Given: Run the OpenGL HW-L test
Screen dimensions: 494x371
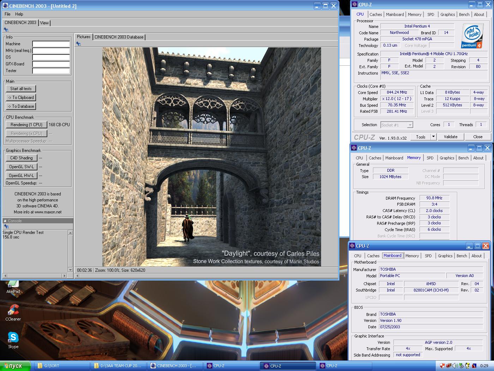Looking at the screenshot, I should [x=21, y=176].
